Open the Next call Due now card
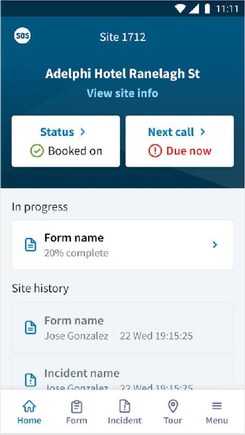The image size is (245, 435). point(180,141)
